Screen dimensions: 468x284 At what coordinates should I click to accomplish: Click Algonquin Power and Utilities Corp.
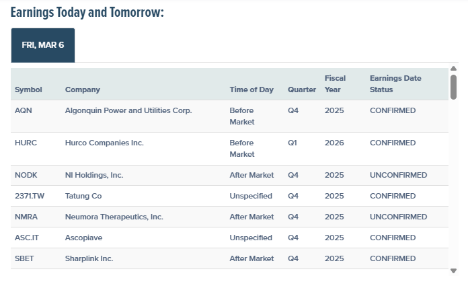click(x=128, y=110)
